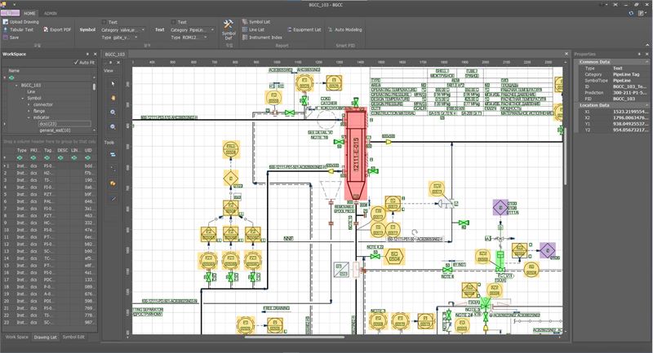Viewport: 653px width, 353px height.
Task: Open the Symbol Def tool
Action: (x=229, y=29)
